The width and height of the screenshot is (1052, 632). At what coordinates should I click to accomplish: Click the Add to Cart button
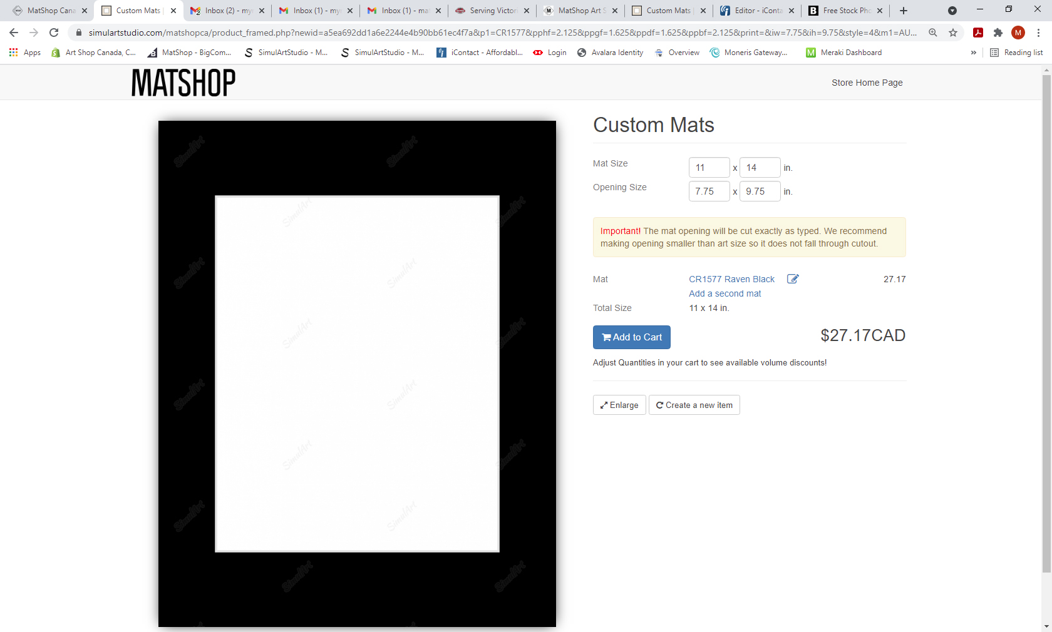point(631,337)
